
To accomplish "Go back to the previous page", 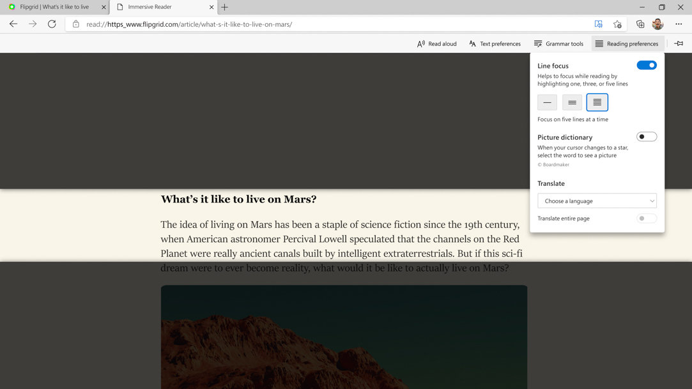I will tap(13, 24).
